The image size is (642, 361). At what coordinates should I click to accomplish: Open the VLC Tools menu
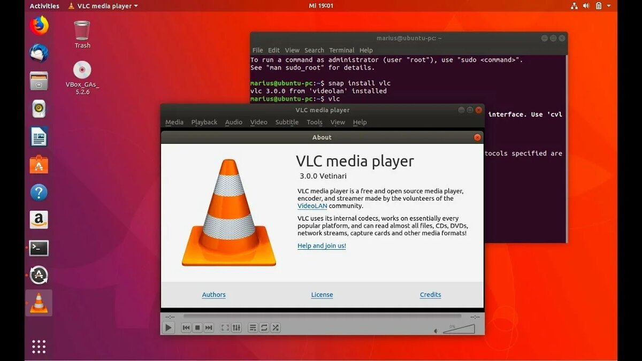315,122
